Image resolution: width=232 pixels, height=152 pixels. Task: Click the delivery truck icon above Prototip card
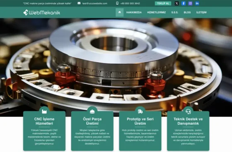[140, 111]
